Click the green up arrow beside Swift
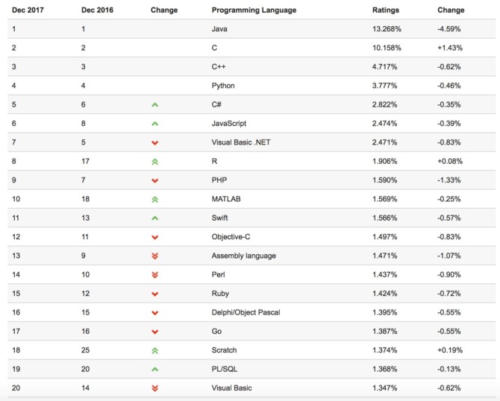The image size is (500, 401). (154, 218)
